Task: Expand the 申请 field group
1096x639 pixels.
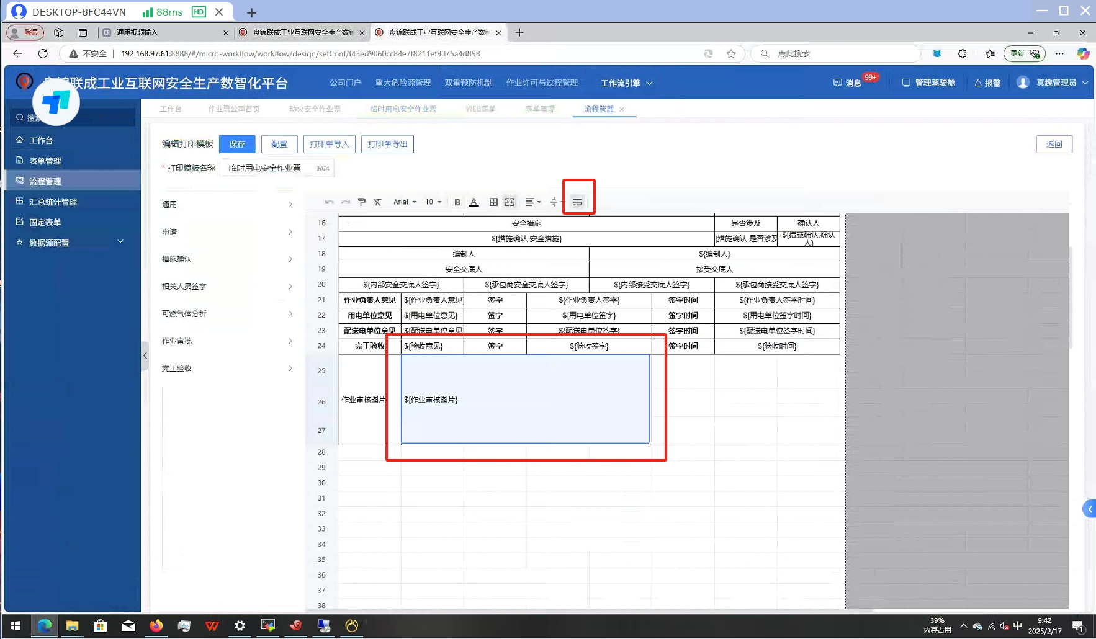Action: click(x=227, y=232)
